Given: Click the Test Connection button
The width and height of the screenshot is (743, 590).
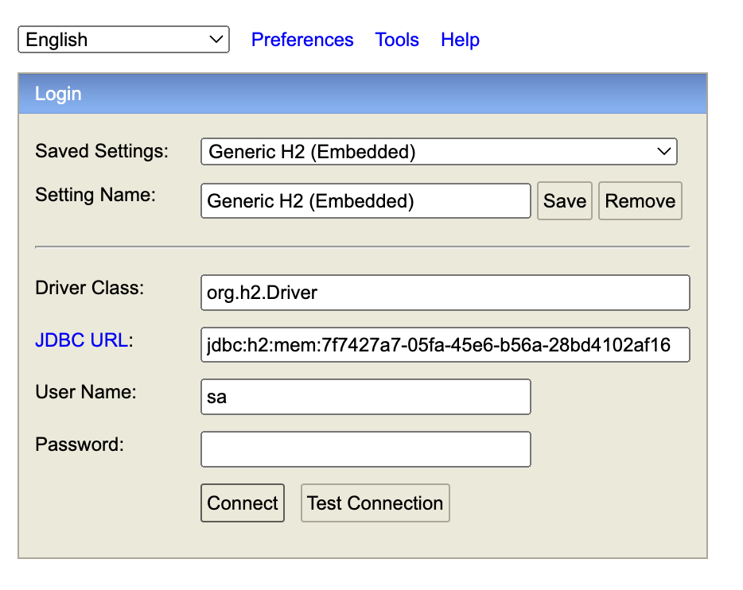Looking at the screenshot, I should pyautogui.click(x=375, y=503).
